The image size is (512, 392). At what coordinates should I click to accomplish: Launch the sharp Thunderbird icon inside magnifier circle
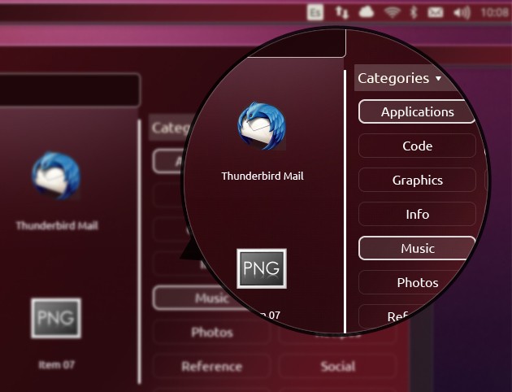(262, 126)
